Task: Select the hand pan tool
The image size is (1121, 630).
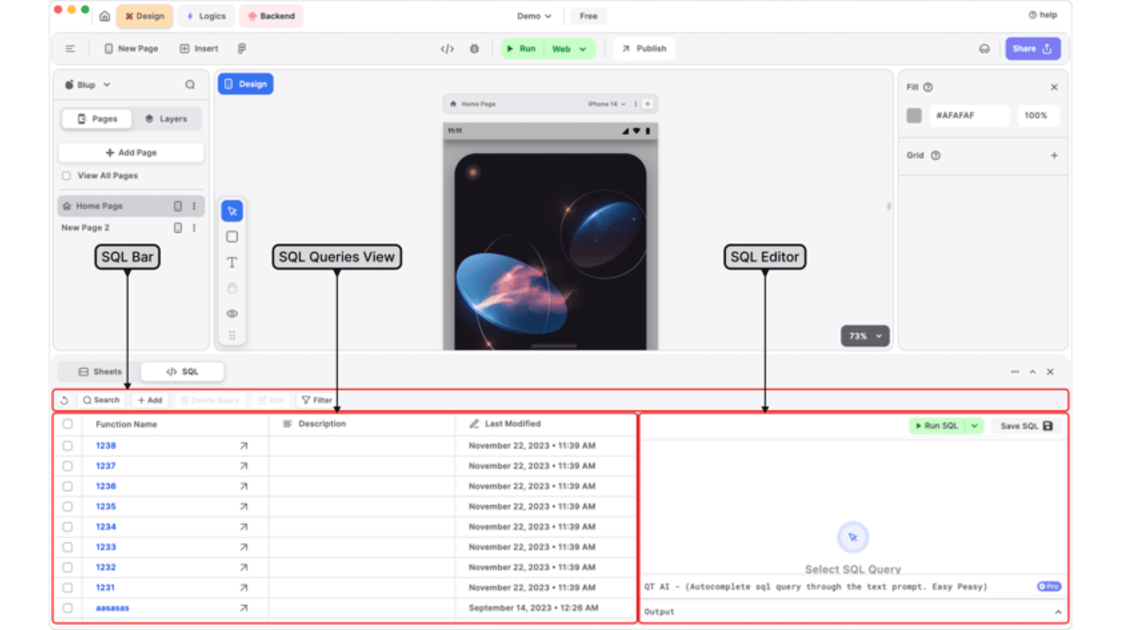Action: (x=232, y=288)
